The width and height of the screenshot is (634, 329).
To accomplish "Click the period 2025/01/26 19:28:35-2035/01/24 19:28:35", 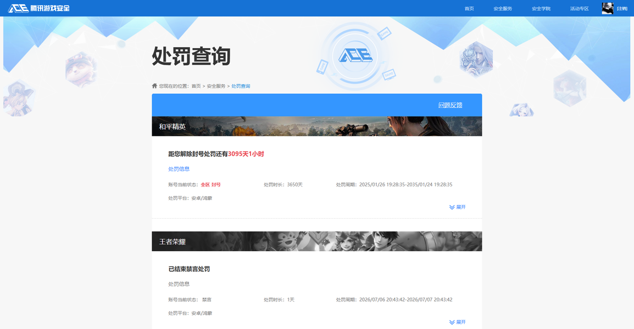I will click(406, 184).
